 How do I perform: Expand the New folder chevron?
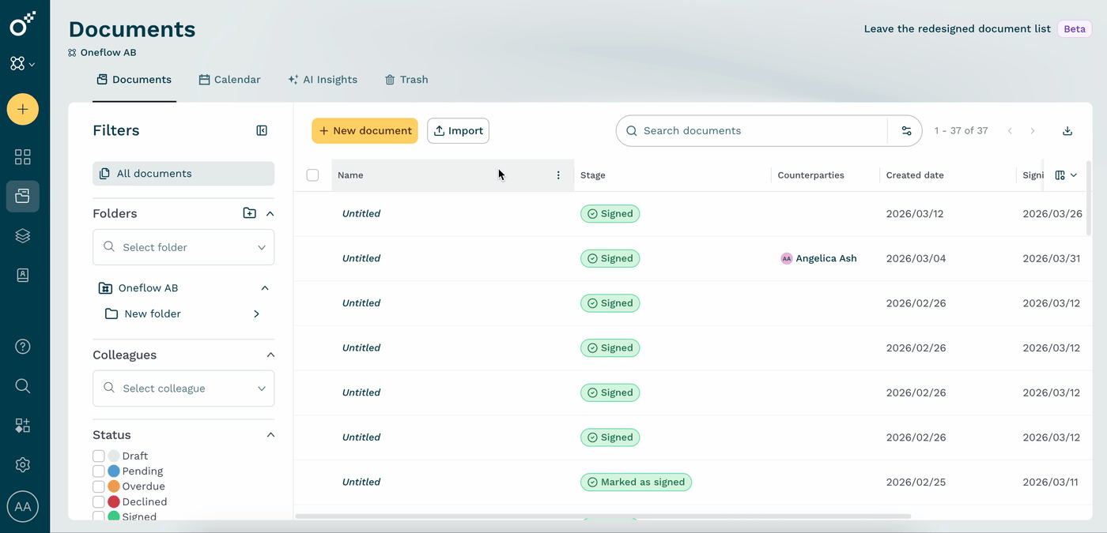256,313
